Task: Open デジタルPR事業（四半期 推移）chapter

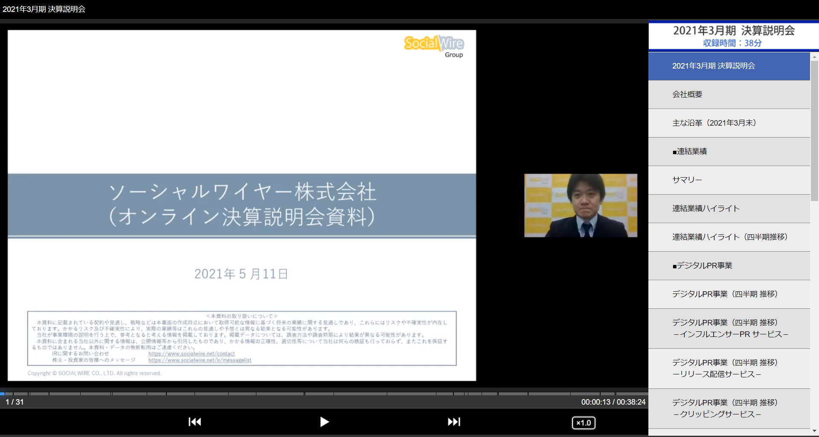Action: [x=729, y=294]
